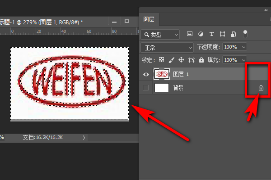Screen dimensions: 271x180
Task: Open the 正常 blend mode dropdown
Action: pos(167,47)
